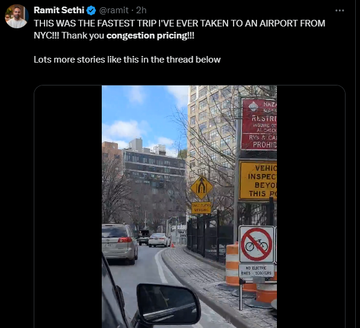Click the left black letterbox of video
This screenshot has height=328, width=360.
68,206
